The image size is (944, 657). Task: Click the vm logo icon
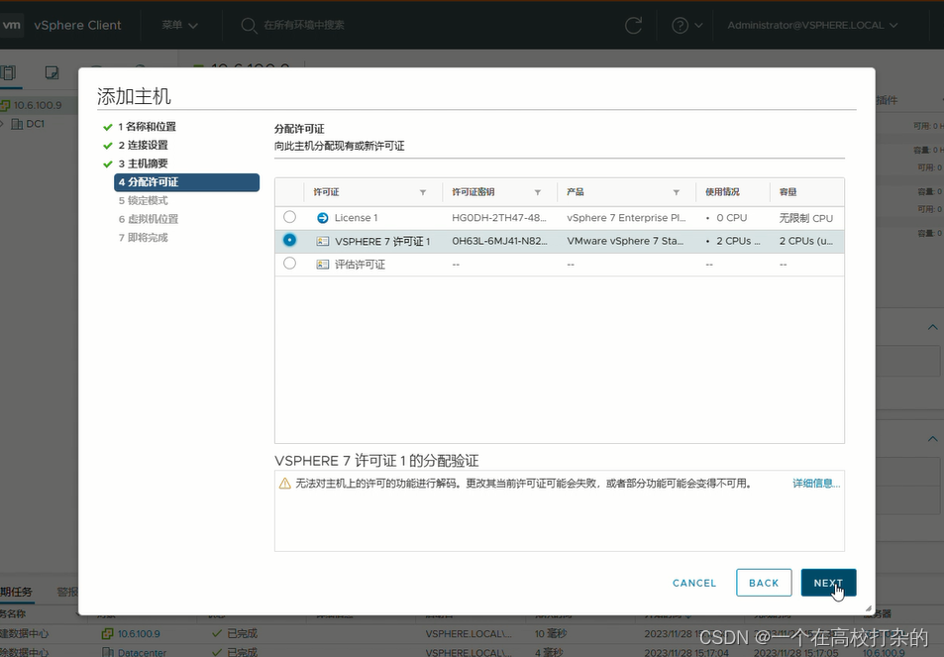[x=11, y=25]
